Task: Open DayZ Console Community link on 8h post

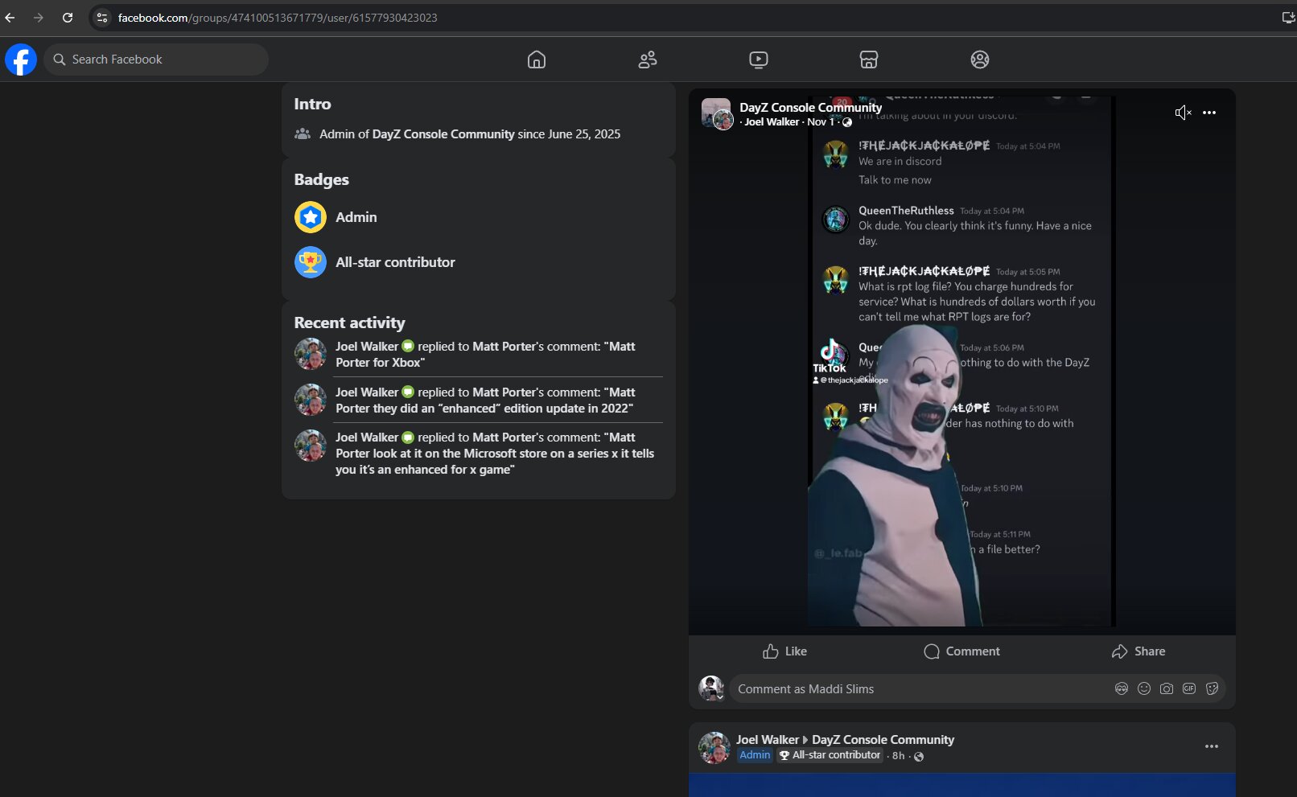Action: (x=883, y=740)
